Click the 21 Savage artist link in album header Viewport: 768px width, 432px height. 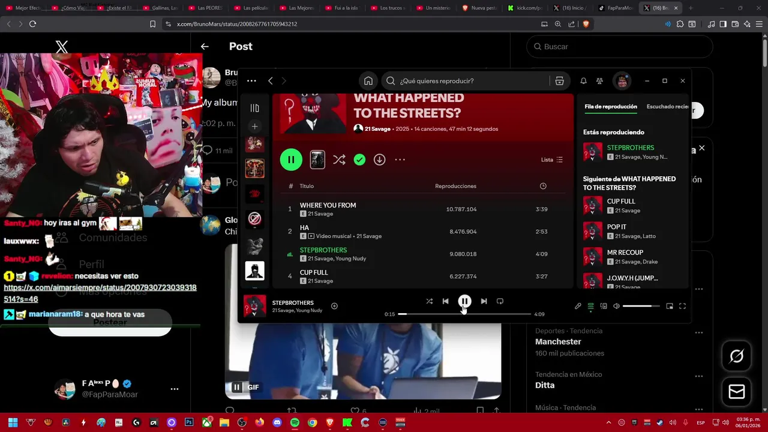pyautogui.click(x=377, y=128)
